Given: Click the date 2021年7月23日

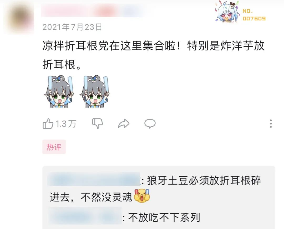Looking at the screenshot, I should [72, 27].
